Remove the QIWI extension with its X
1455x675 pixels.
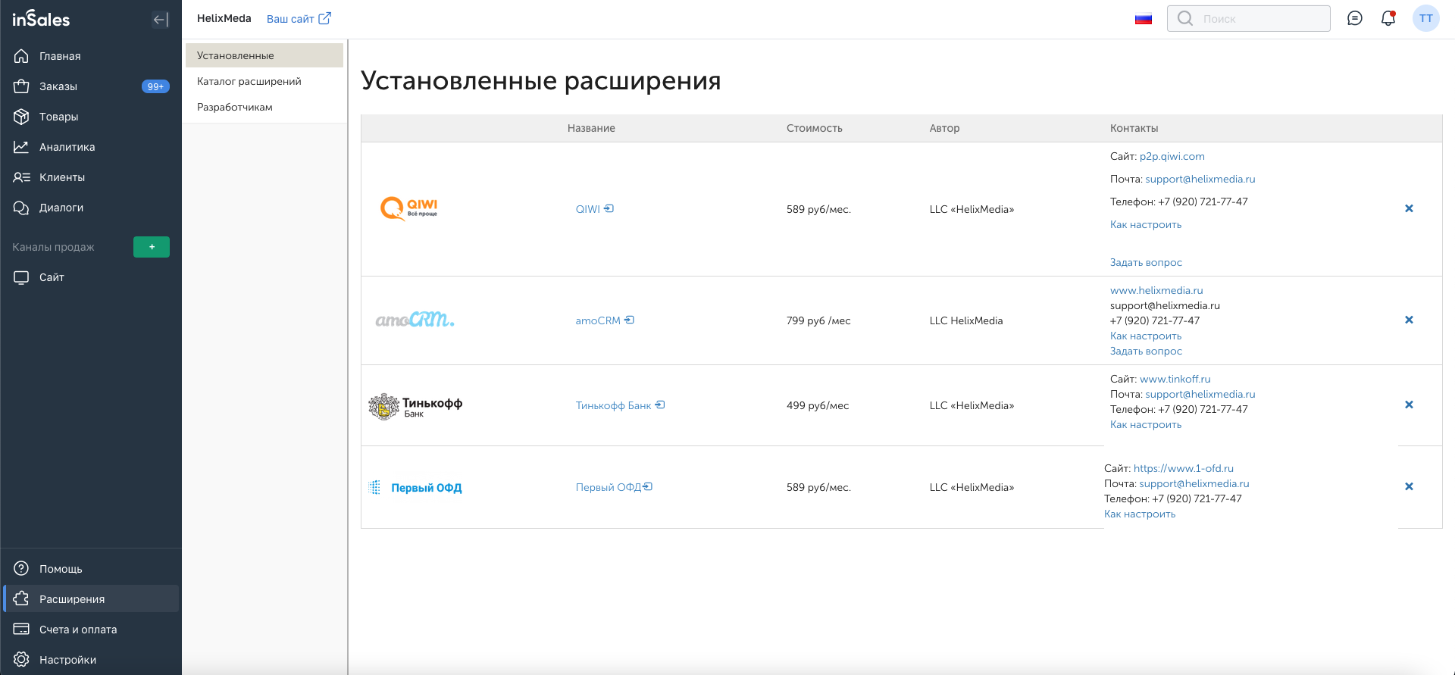point(1409,208)
